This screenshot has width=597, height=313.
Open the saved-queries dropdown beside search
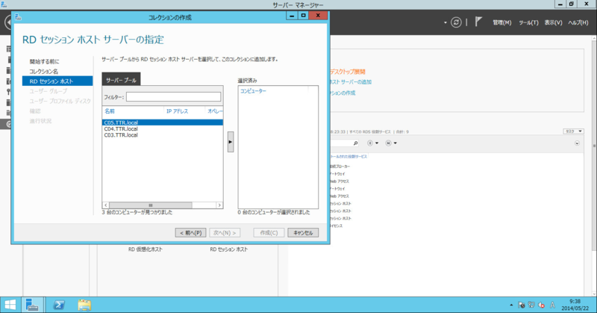point(391,143)
